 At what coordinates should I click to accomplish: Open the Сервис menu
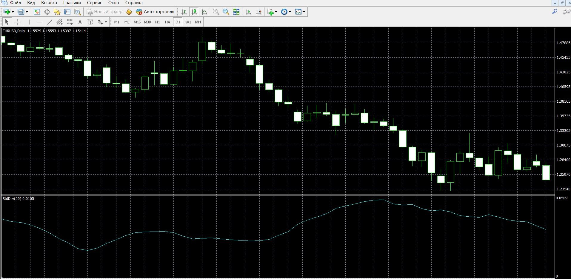95,3
